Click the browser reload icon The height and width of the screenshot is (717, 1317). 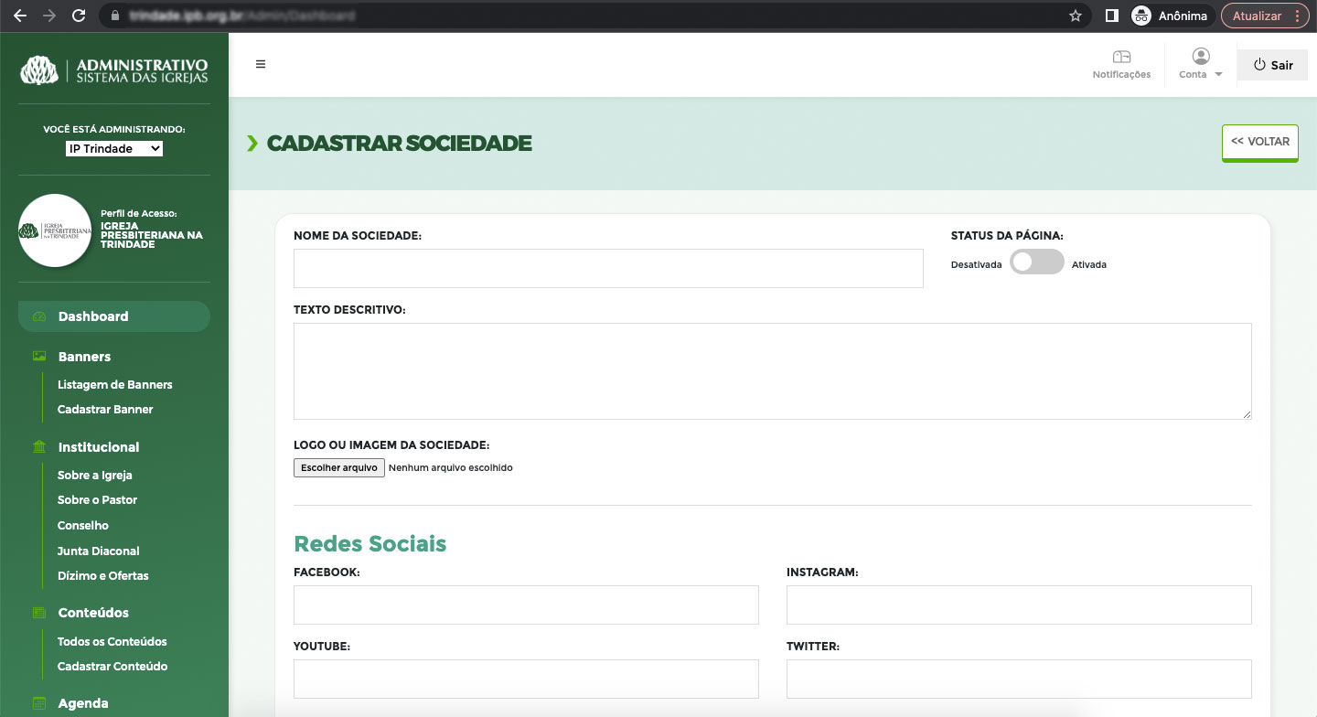click(x=79, y=16)
